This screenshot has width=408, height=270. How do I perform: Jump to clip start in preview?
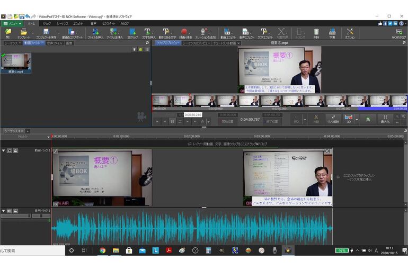[157, 121]
